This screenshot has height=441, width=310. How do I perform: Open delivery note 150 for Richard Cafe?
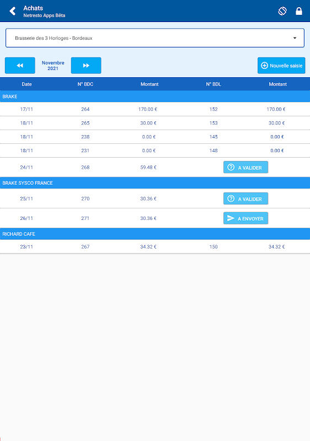(x=213, y=246)
